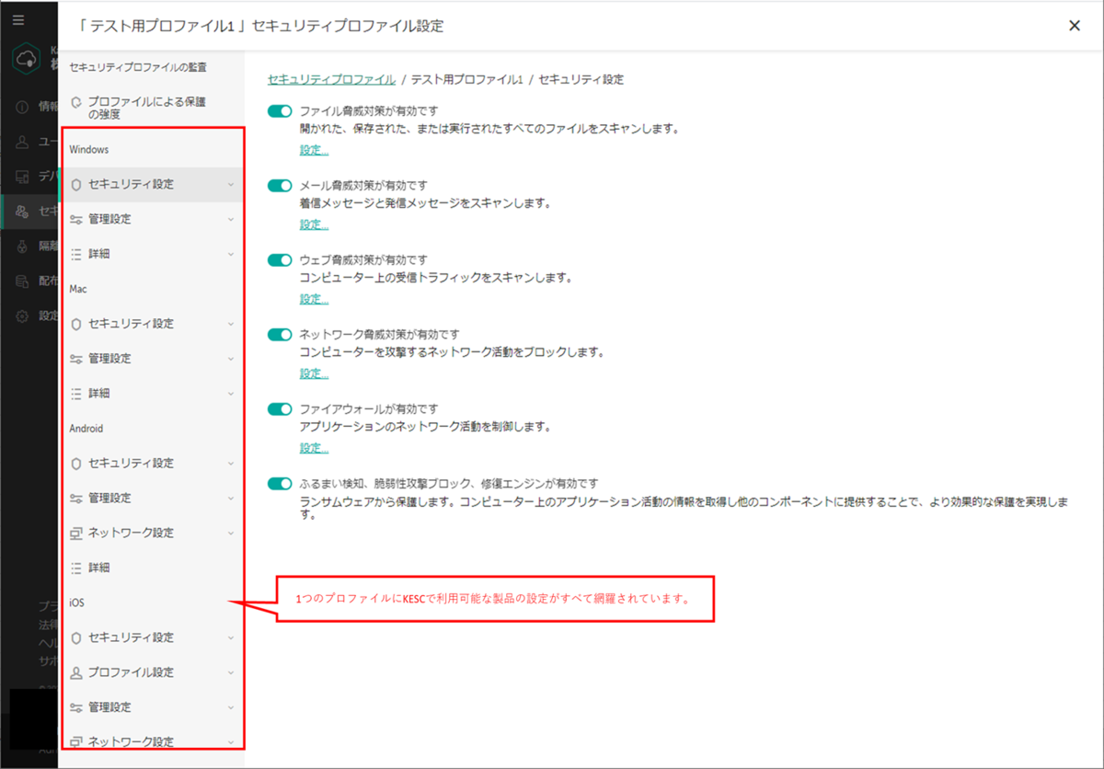Click 設定... link under メール脅威対策
The width and height of the screenshot is (1104, 769).
pos(314,224)
